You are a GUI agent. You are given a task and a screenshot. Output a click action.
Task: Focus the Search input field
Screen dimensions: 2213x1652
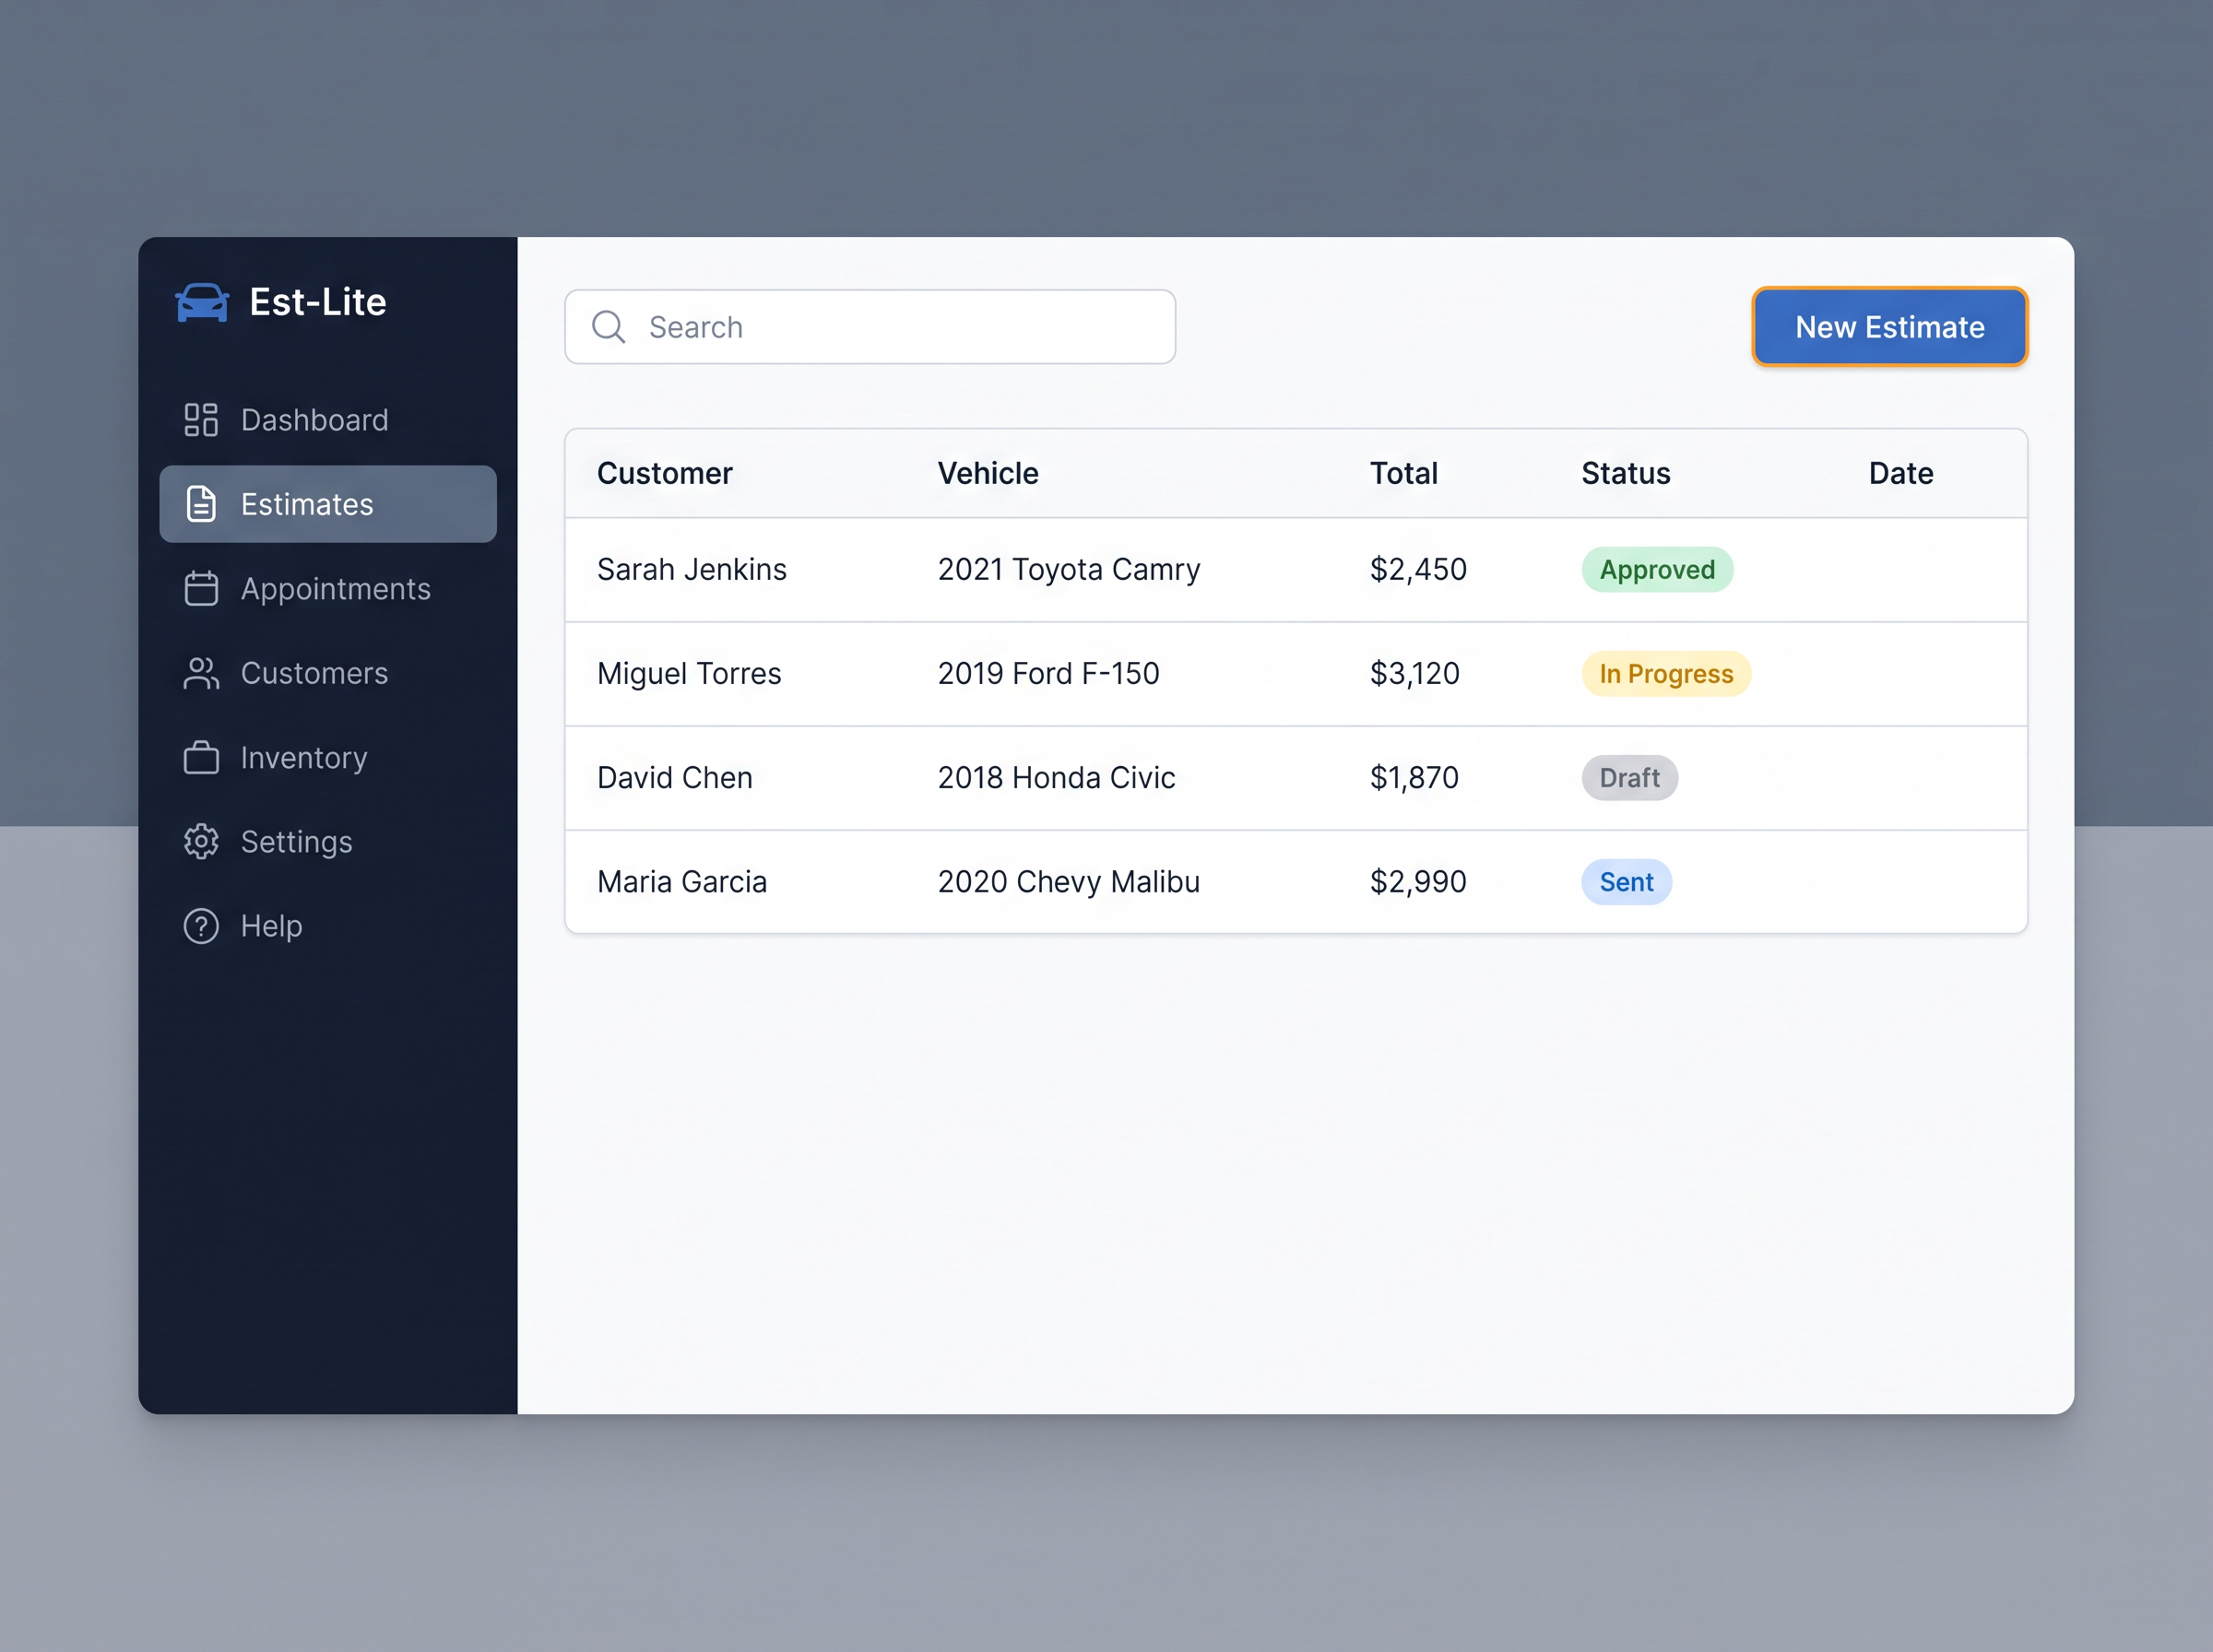[x=870, y=327]
